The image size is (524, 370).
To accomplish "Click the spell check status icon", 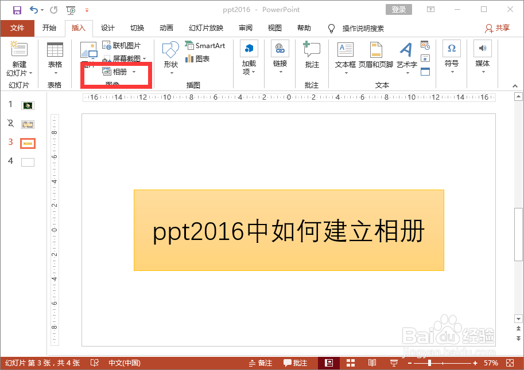I will pyautogui.click(x=95, y=363).
